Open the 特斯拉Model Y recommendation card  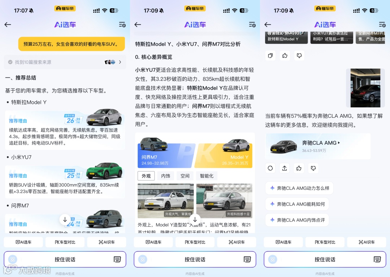tap(65, 130)
